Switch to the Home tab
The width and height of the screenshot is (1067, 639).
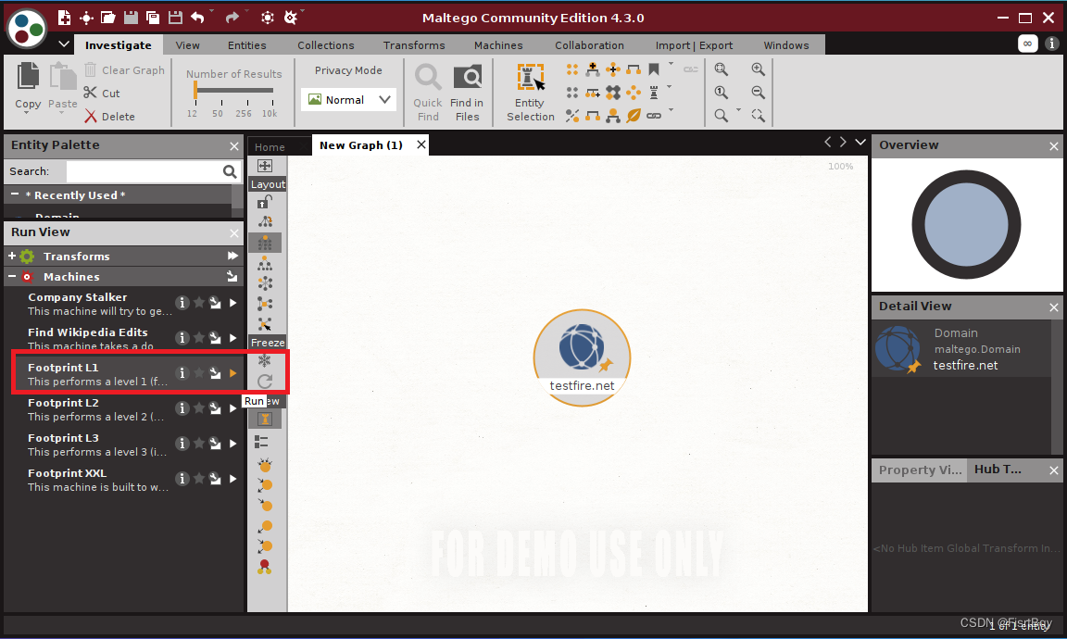270,147
